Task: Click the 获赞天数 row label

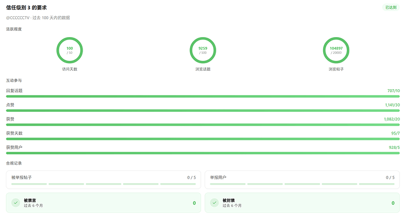Action: 15,133
